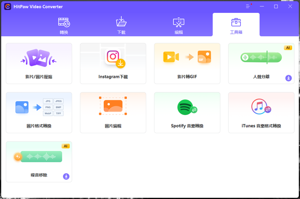
Task: Click the Spotify logo icon
Action: pos(187,107)
